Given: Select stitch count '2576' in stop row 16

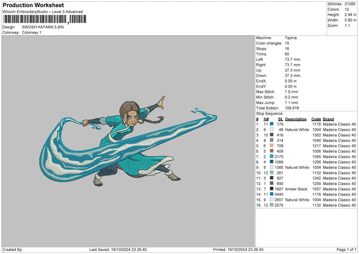Looking at the screenshot, I should coord(279,205).
